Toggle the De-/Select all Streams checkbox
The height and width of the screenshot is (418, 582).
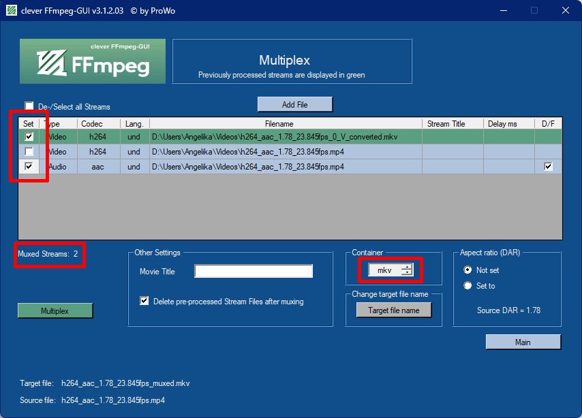click(29, 106)
